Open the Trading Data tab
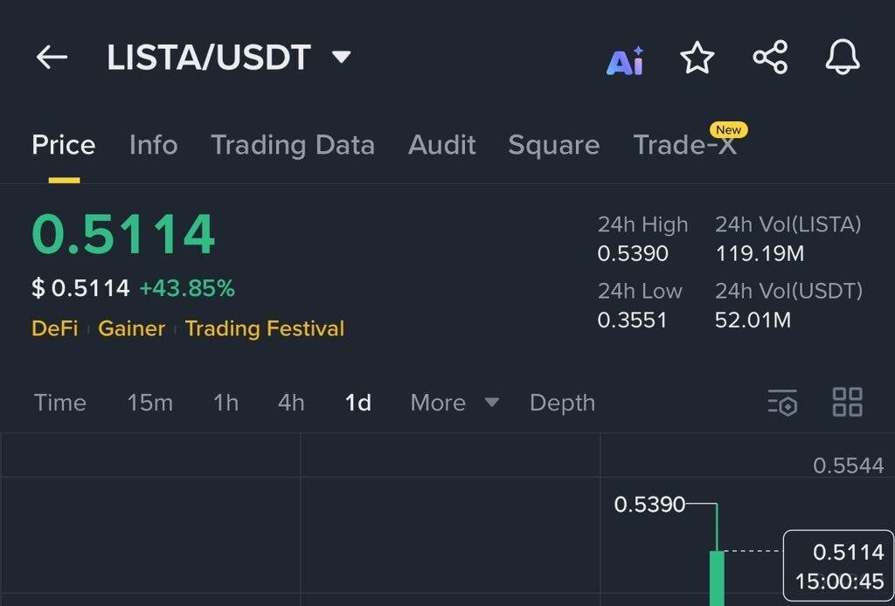Screen dimensions: 895x606 [293, 145]
